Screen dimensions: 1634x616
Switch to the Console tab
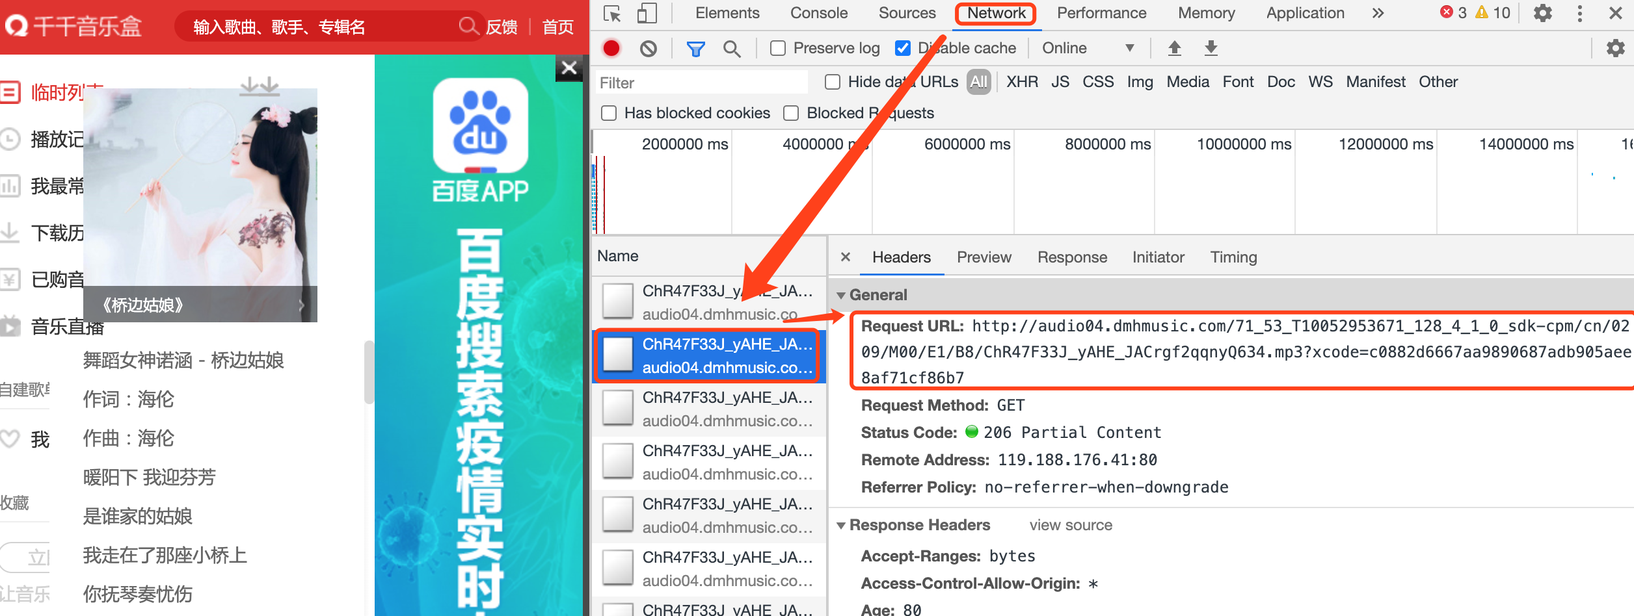(x=819, y=13)
